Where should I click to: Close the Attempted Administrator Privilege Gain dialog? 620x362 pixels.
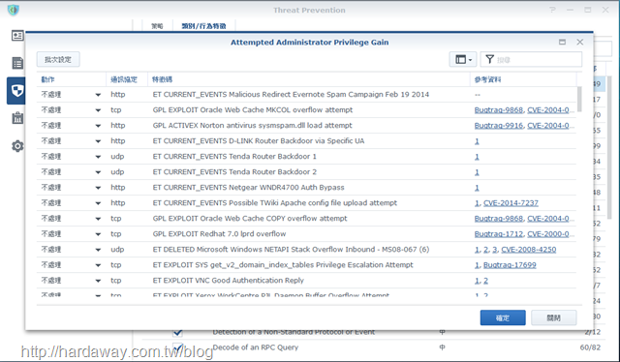coord(579,42)
